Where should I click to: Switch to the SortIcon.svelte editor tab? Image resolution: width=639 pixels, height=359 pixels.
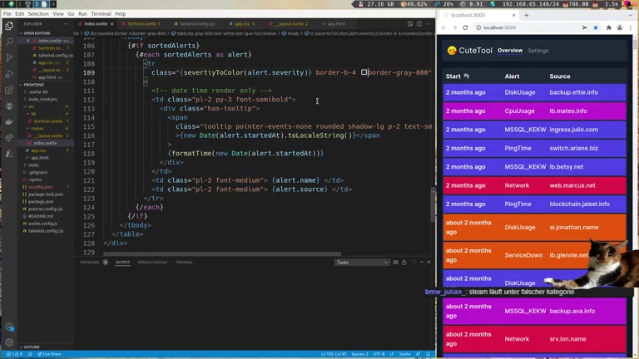coord(141,24)
